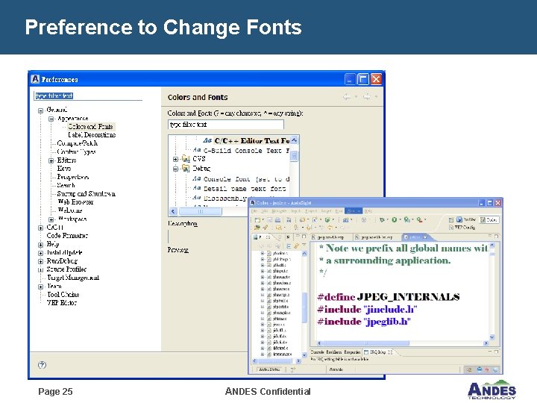Viewport: 537px width, 403px height.
Task: Click the Collapse All icon in project explorer
Action: click(289, 246)
